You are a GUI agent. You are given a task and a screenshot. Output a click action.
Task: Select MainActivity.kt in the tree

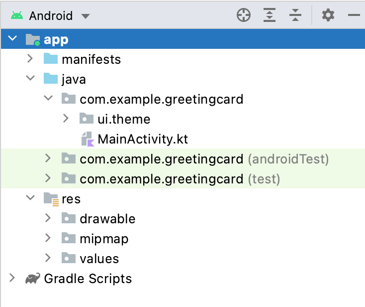[x=142, y=139]
